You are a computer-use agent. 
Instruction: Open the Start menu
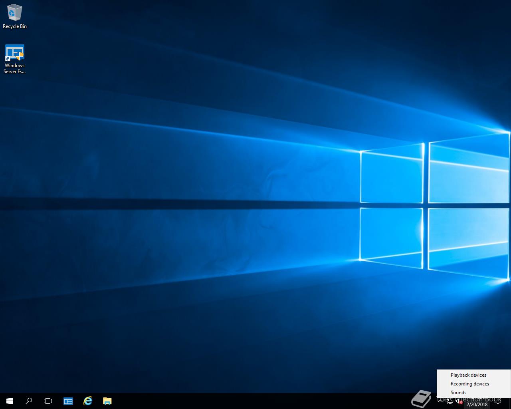10,401
